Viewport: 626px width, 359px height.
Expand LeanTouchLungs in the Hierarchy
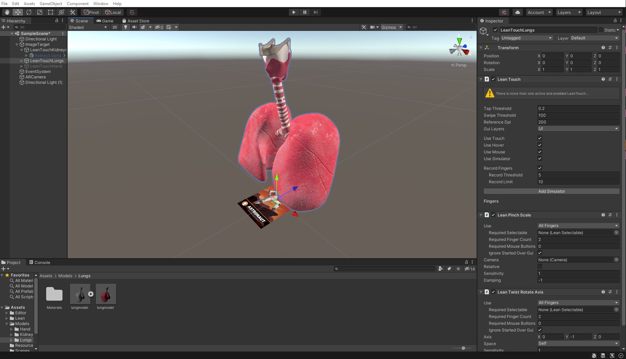(x=22, y=61)
